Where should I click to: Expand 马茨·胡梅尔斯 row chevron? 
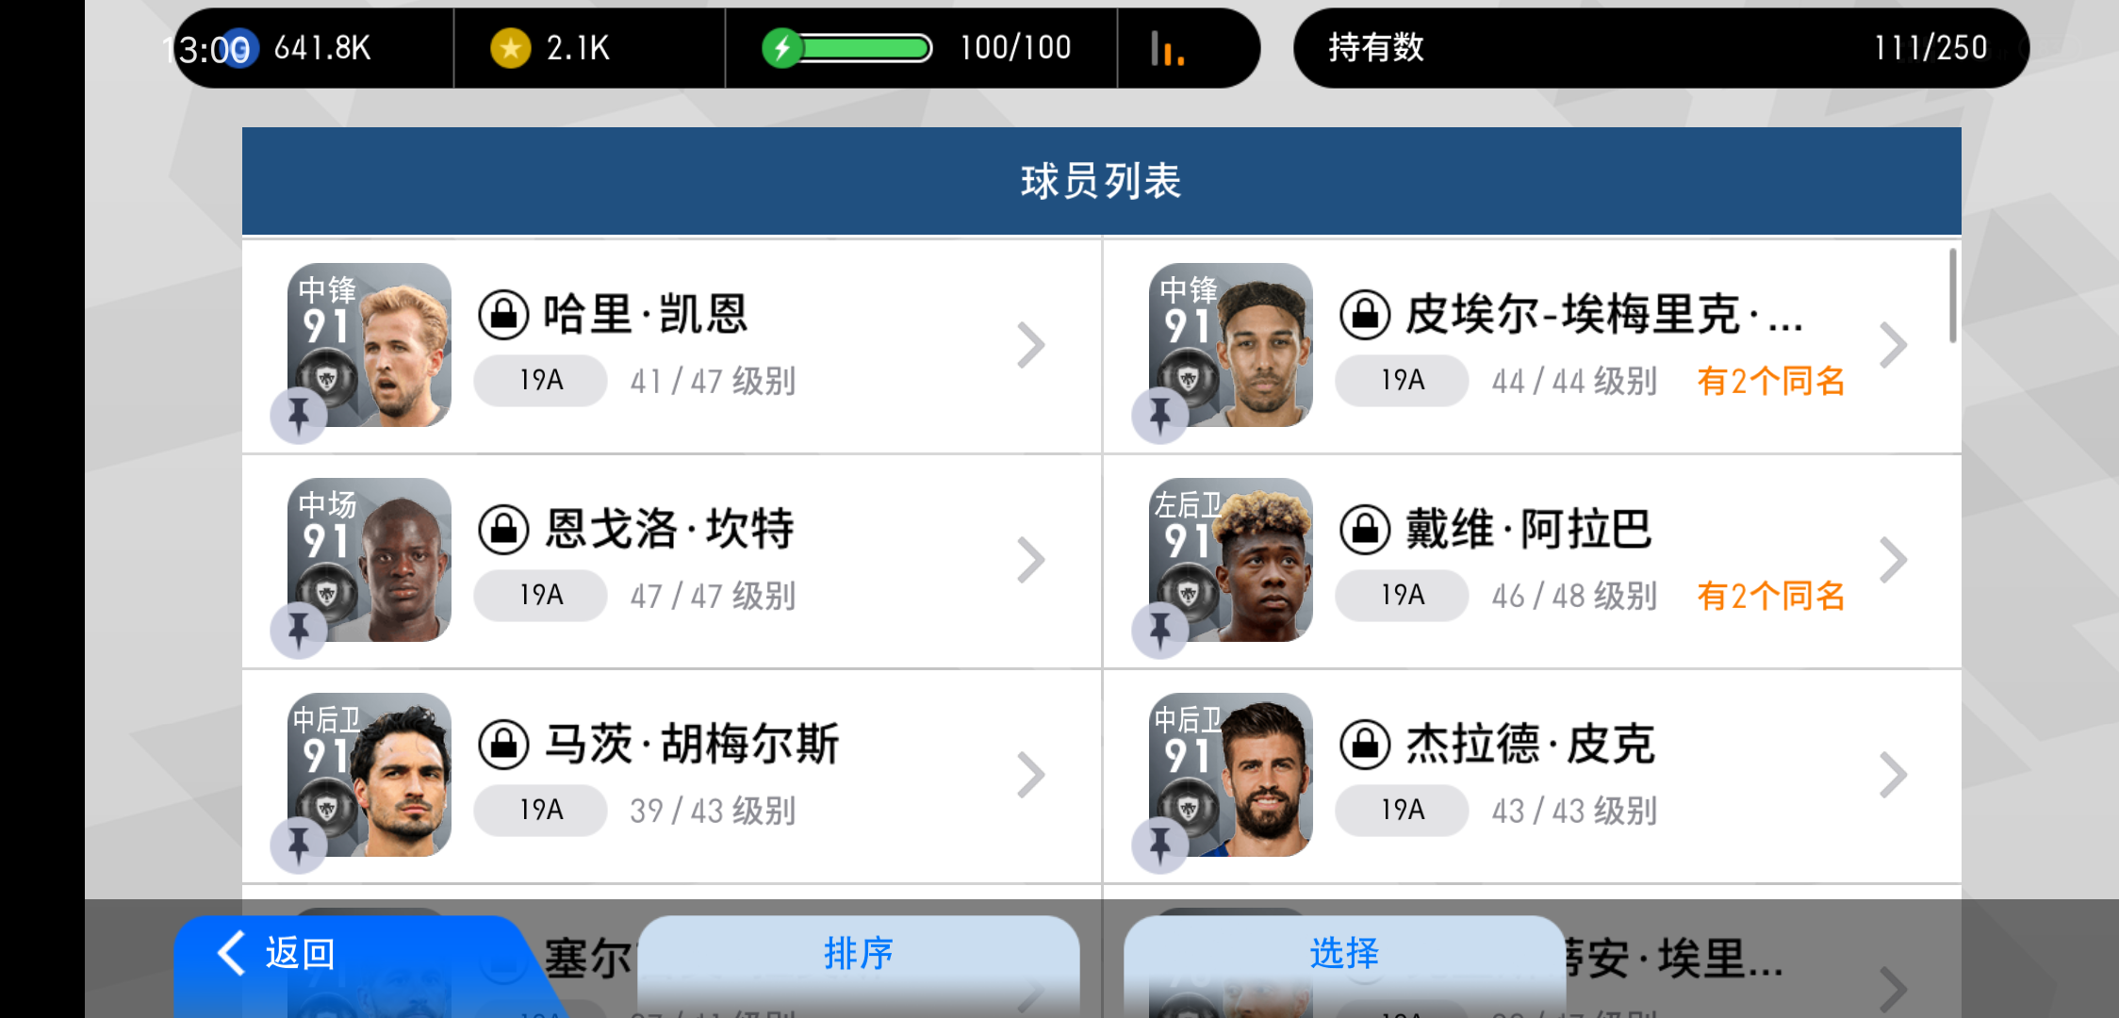point(1030,775)
